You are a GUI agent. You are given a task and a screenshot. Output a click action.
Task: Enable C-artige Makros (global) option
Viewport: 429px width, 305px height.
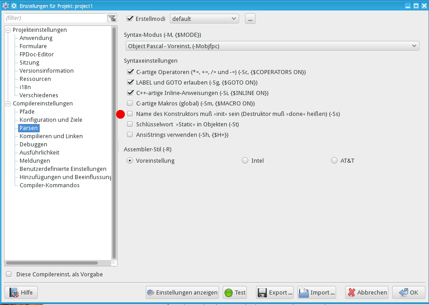[130, 104]
